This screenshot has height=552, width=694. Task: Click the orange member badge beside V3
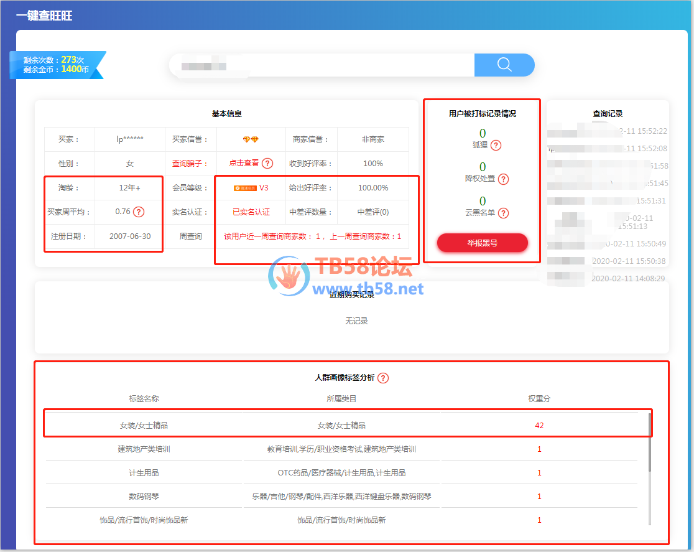click(x=245, y=189)
